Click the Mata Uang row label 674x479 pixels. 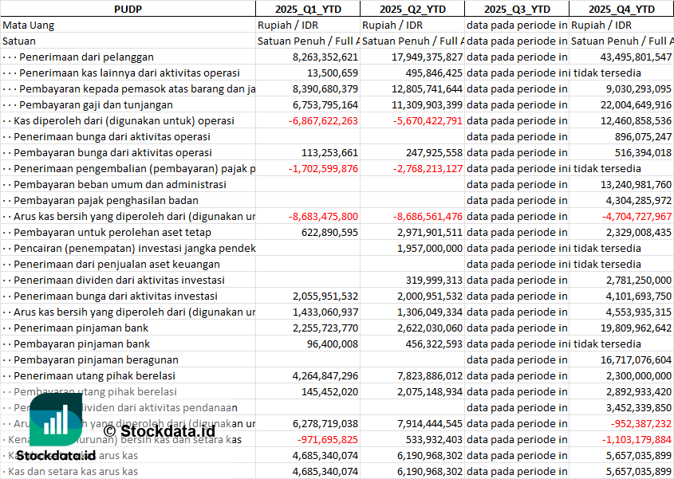pos(29,25)
